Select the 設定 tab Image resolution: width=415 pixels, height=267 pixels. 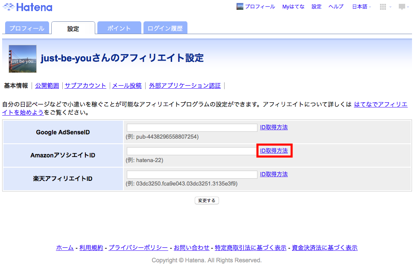pos(73,28)
